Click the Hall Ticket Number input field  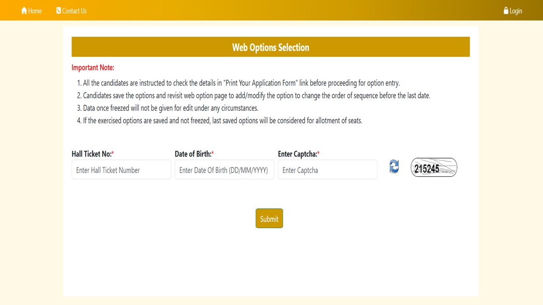pyautogui.click(x=121, y=169)
